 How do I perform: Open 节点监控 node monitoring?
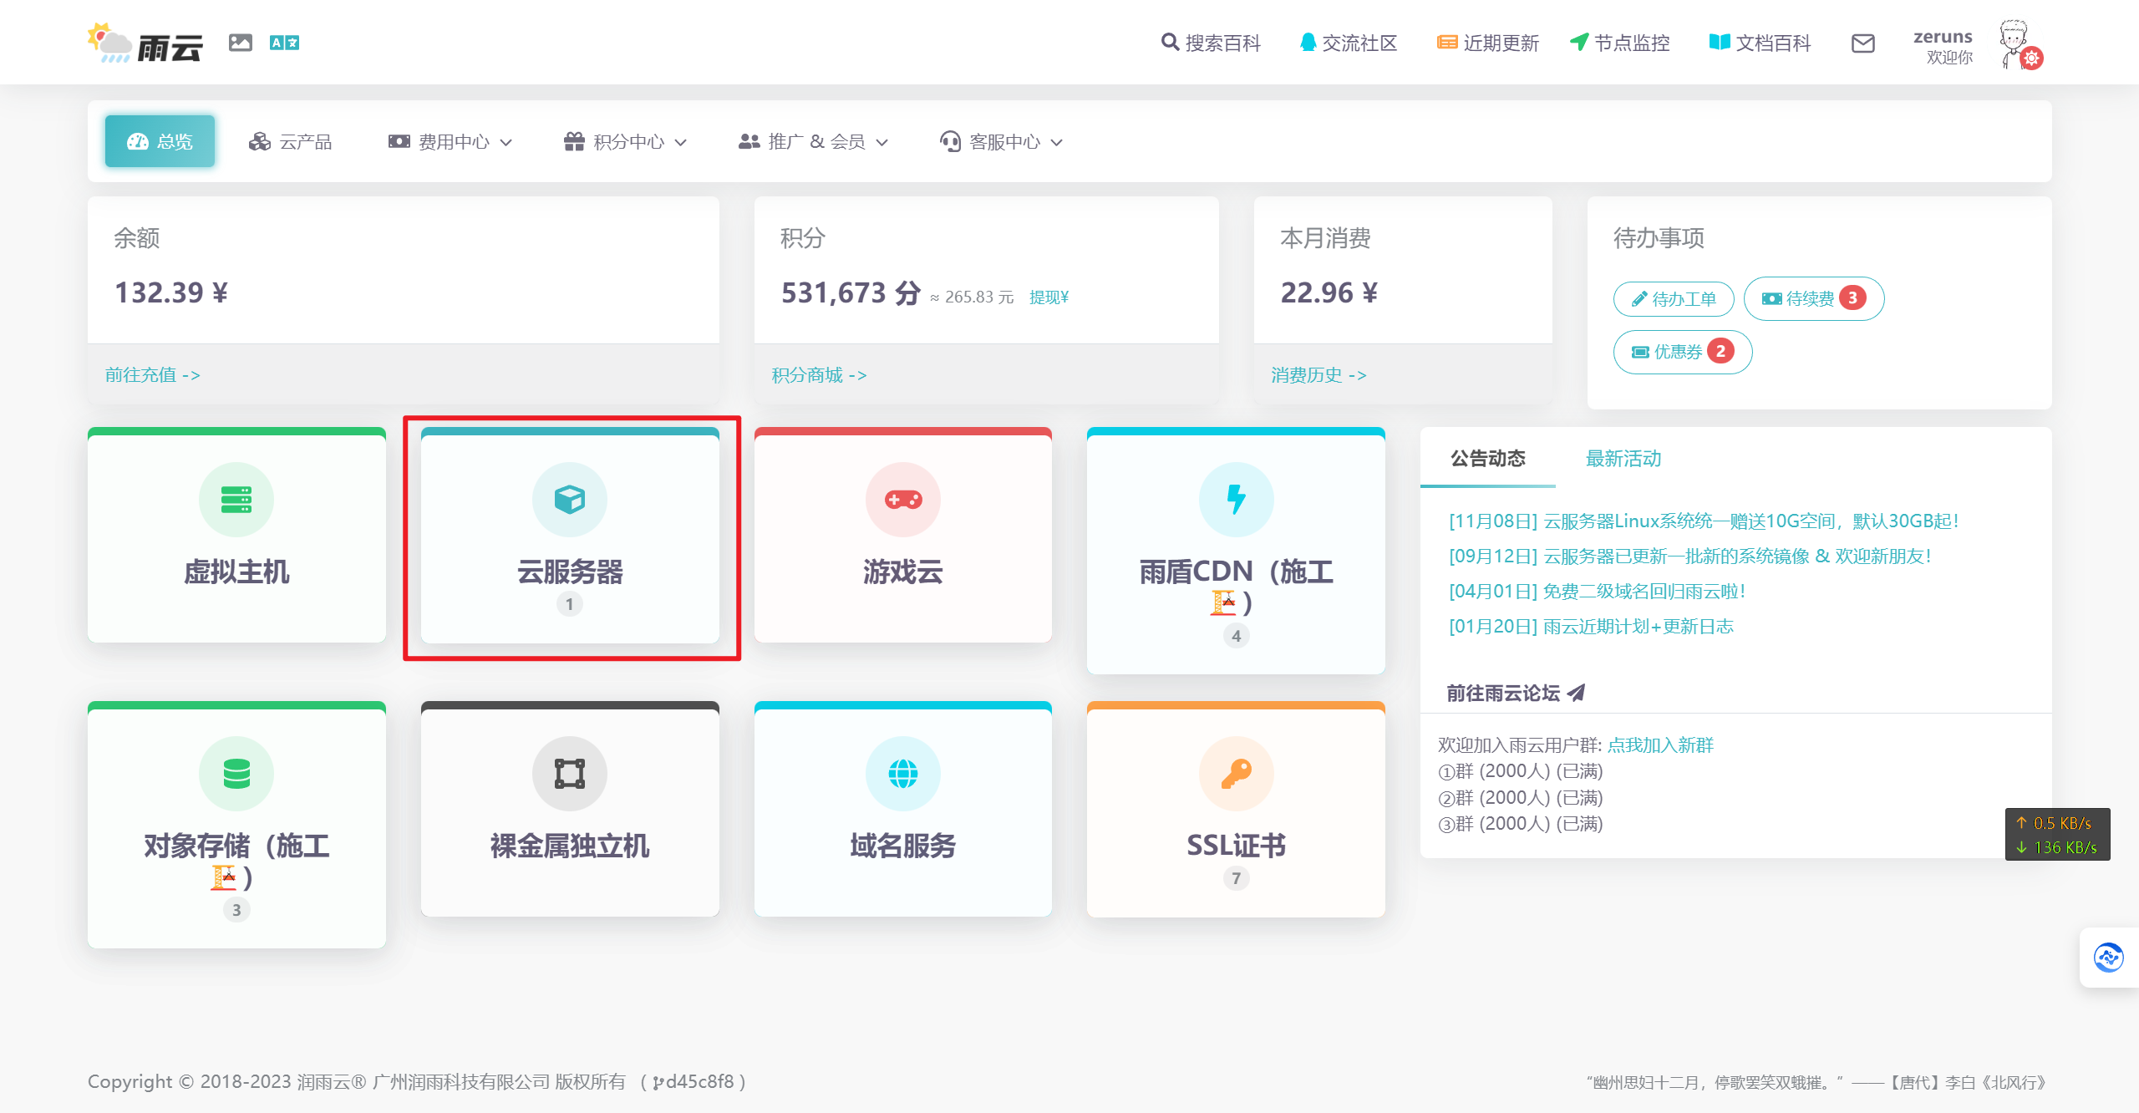(x=1620, y=43)
